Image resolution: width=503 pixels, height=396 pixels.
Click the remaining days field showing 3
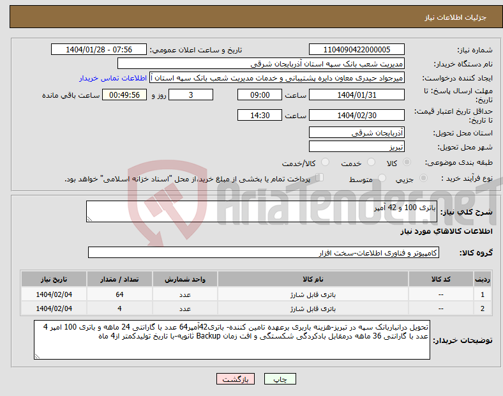tap(191, 95)
